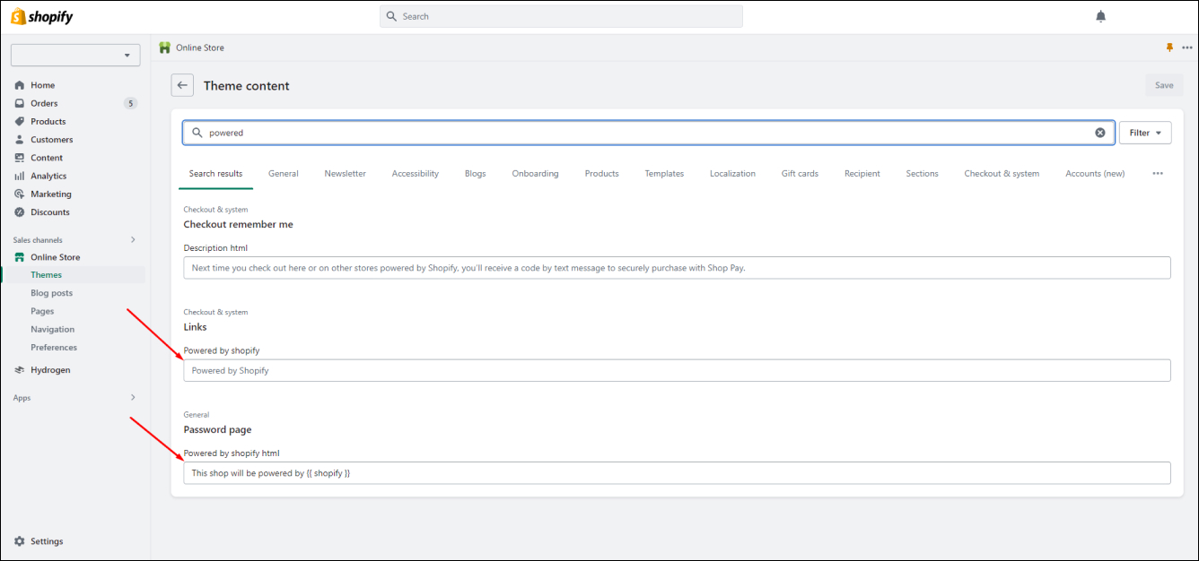The width and height of the screenshot is (1199, 561).
Task: Open Navigation in the sidebar
Action: (52, 329)
